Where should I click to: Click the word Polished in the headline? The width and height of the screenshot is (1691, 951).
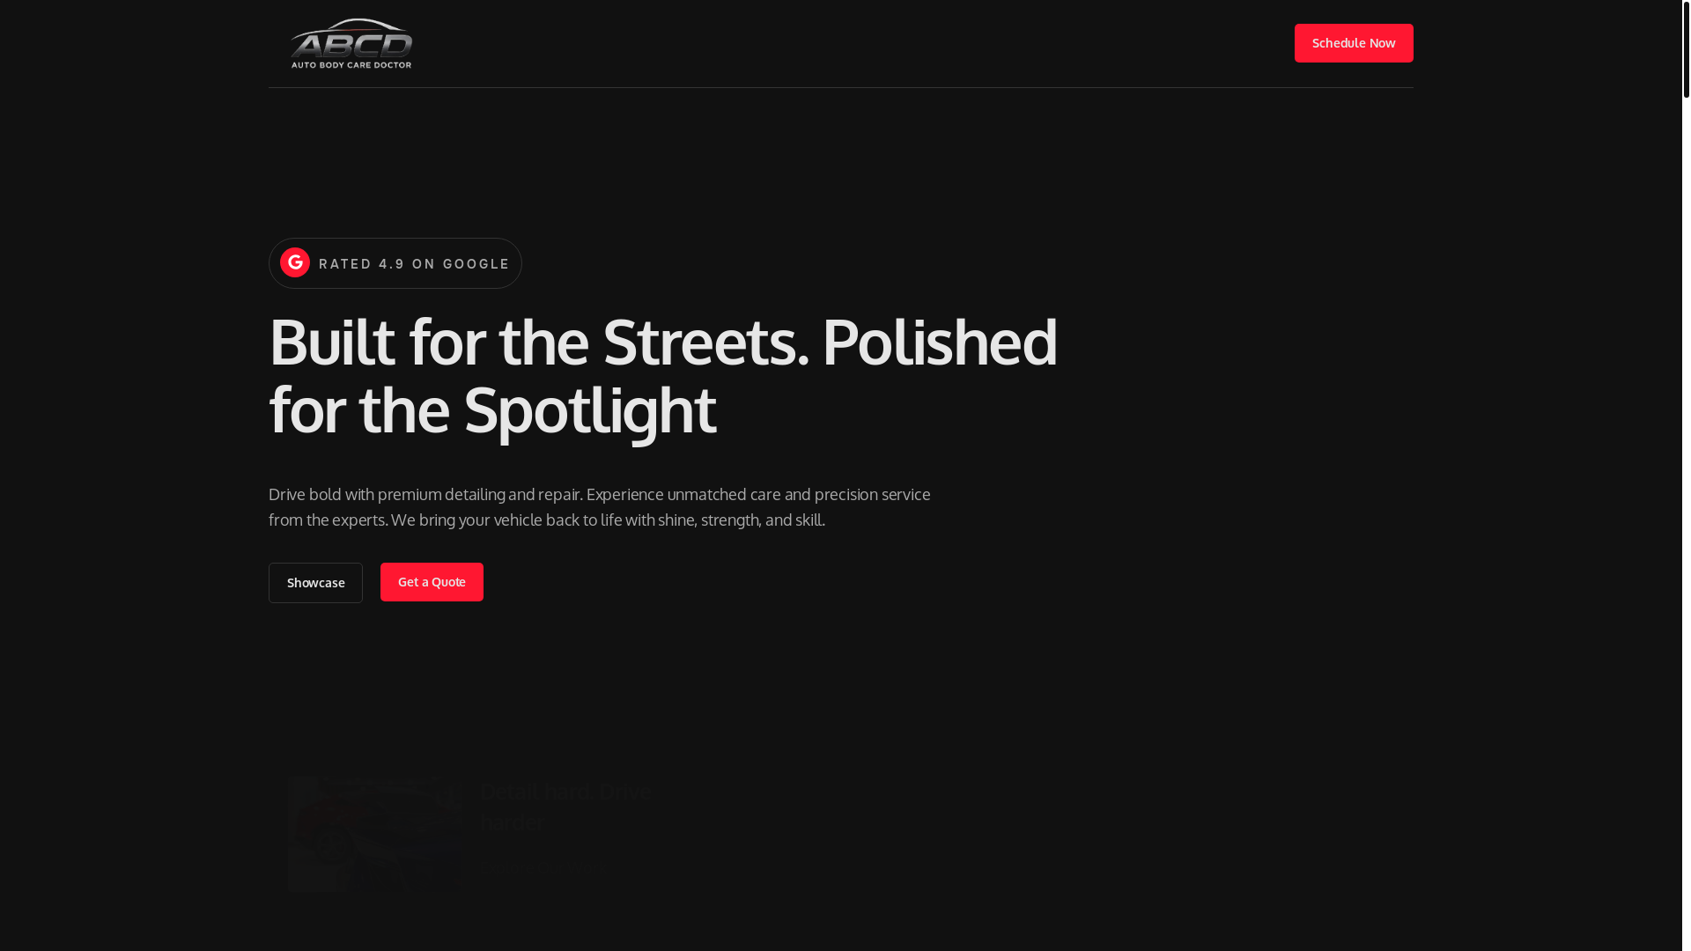point(940,342)
